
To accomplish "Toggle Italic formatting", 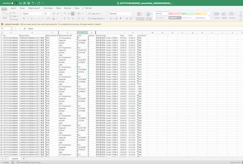I will (x=27, y=18).
